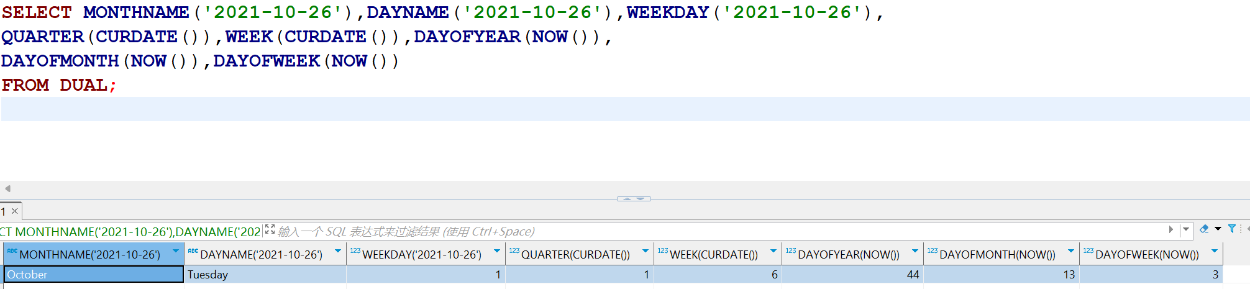
Task: Select the DAYOFMONTH cell with value 13
Action: click(x=1000, y=275)
